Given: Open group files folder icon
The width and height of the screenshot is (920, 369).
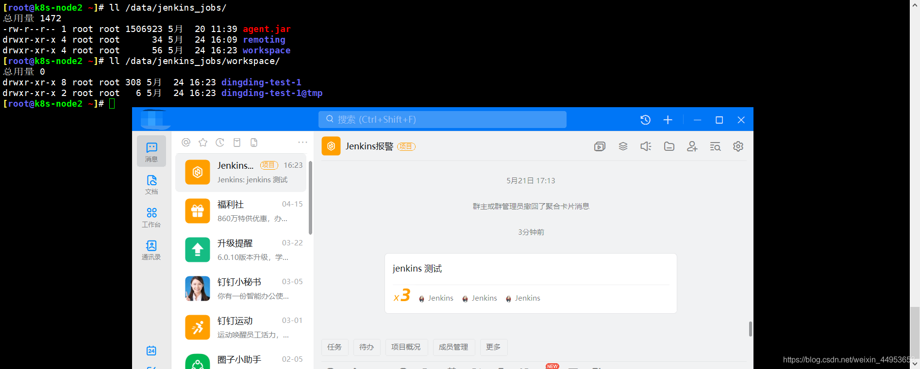Looking at the screenshot, I should coord(669,146).
